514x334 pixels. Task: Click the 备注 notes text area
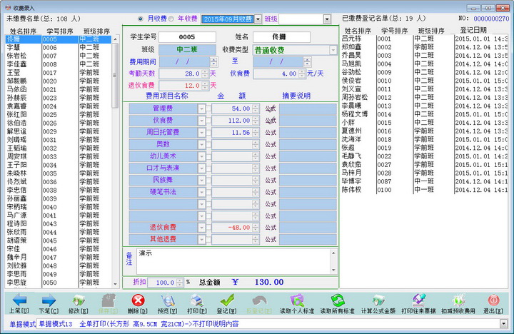pos(233,261)
